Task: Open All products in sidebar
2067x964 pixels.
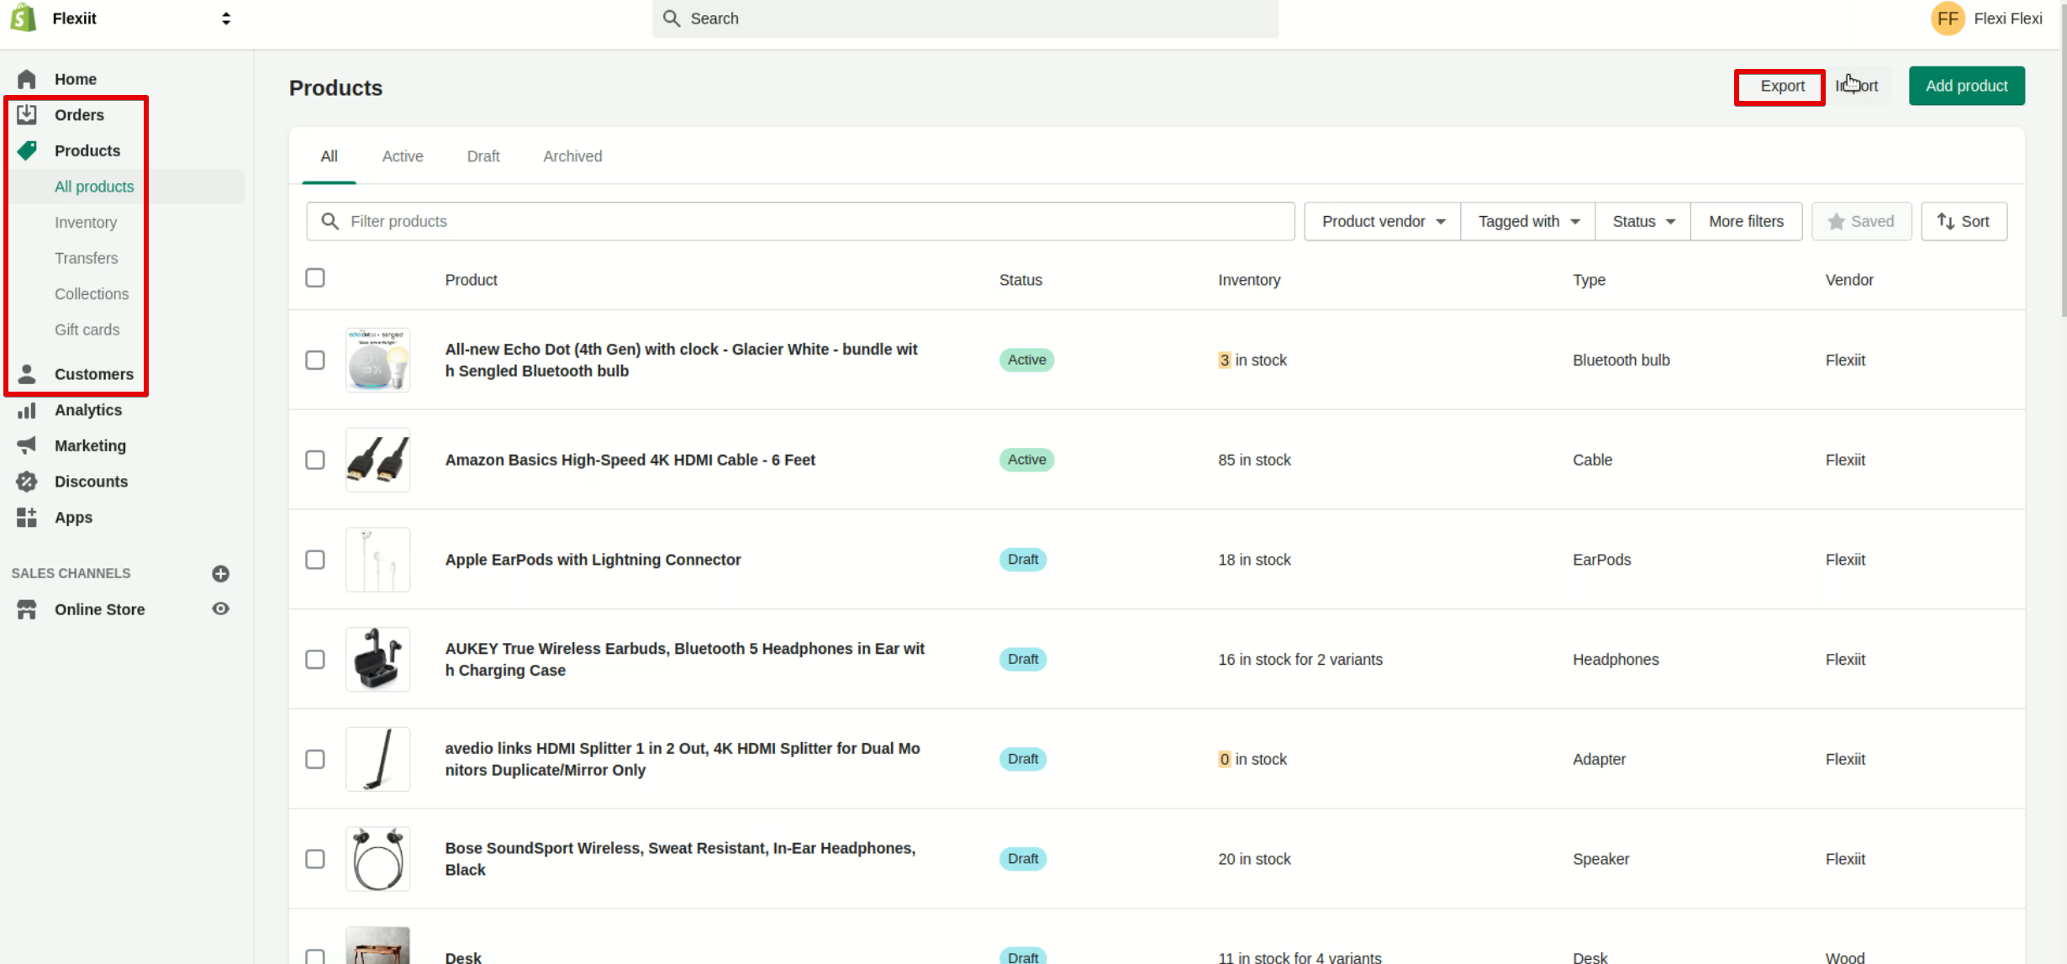Action: (94, 187)
